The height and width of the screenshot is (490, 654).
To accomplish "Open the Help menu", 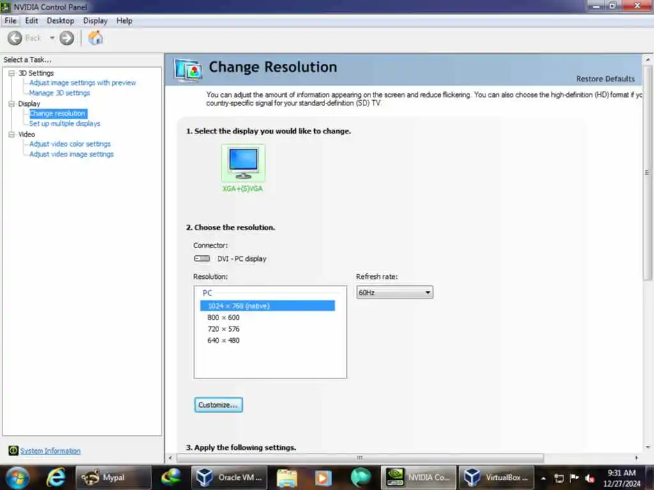I will pyautogui.click(x=125, y=21).
